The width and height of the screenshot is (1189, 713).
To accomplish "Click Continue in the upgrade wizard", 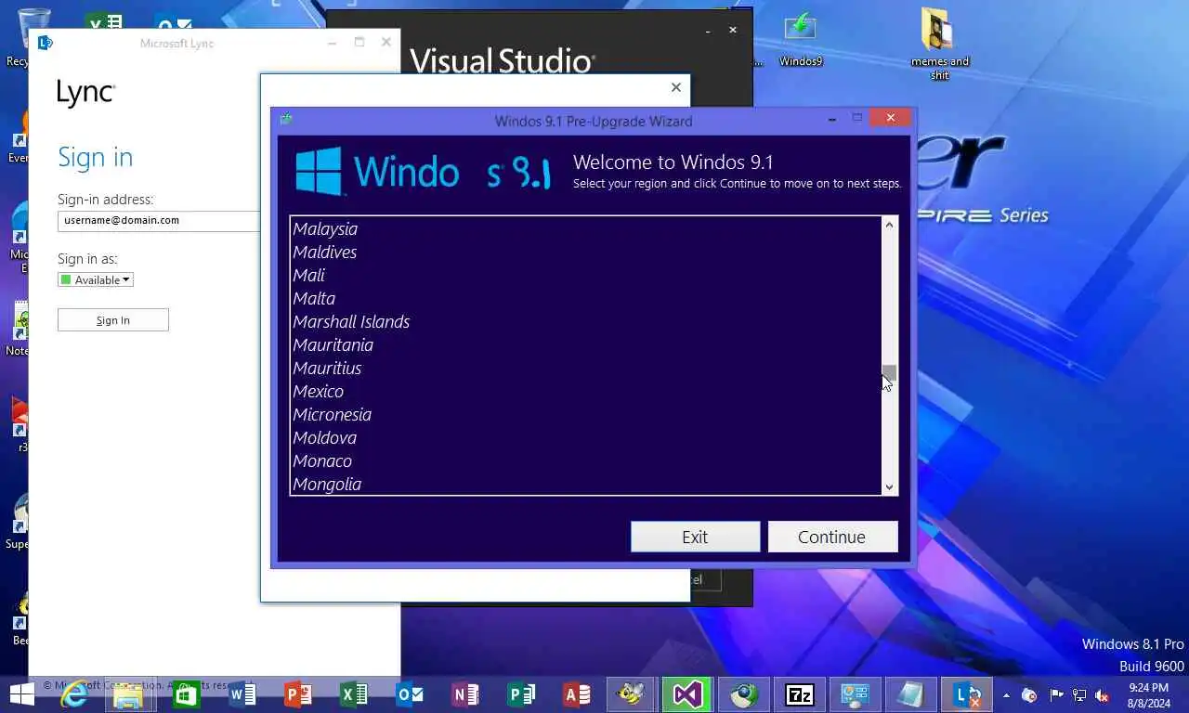I will (x=832, y=537).
